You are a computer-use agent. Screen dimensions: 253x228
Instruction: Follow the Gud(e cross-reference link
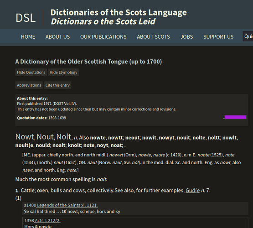point(193,191)
